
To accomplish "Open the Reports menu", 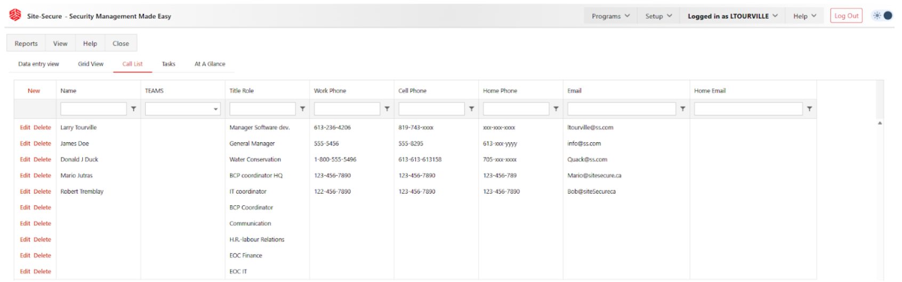I will tap(26, 44).
